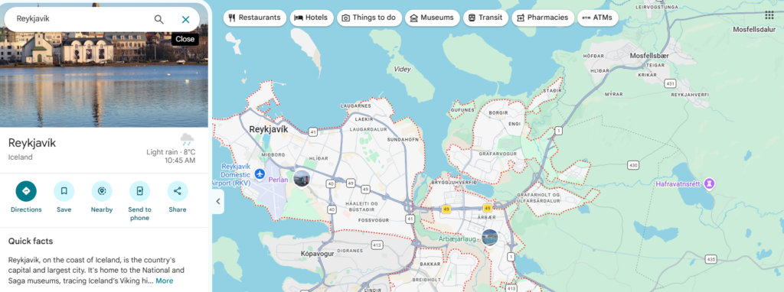Open the Perlan photo marker

point(302,178)
